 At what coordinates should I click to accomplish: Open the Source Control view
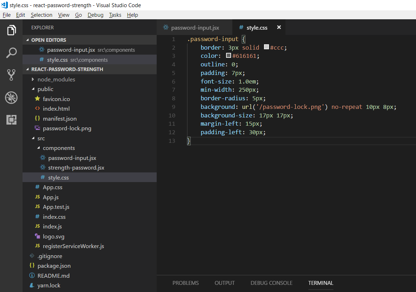pos(11,75)
